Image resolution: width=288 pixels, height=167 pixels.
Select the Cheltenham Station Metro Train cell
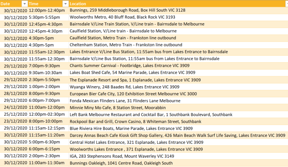178,45
